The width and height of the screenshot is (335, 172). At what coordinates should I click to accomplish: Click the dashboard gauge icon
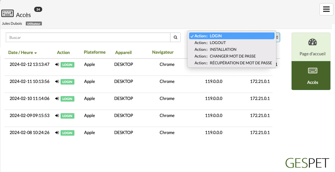312,42
